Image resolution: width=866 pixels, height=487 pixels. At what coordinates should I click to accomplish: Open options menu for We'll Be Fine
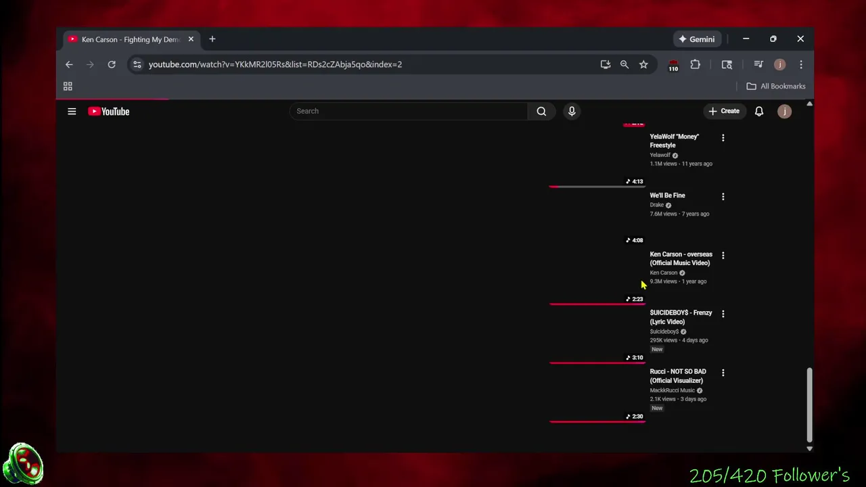(x=723, y=197)
